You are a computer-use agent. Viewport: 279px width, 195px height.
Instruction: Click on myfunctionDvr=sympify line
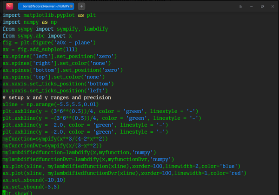(52, 146)
